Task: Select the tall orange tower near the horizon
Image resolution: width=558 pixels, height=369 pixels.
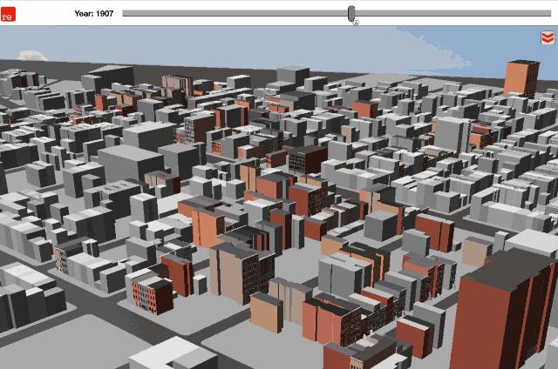Action: point(521,79)
